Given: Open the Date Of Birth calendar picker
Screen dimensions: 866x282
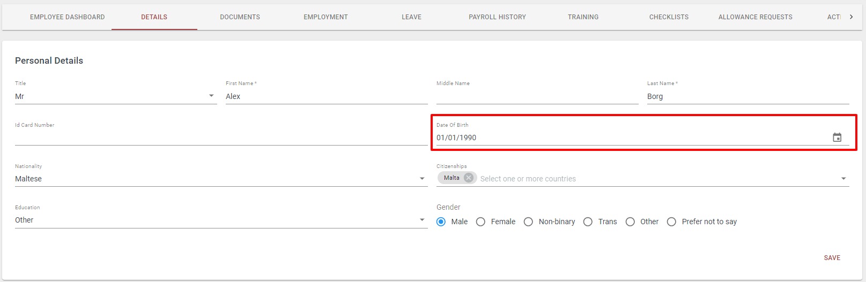Looking at the screenshot, I should (x=837, y=138).
